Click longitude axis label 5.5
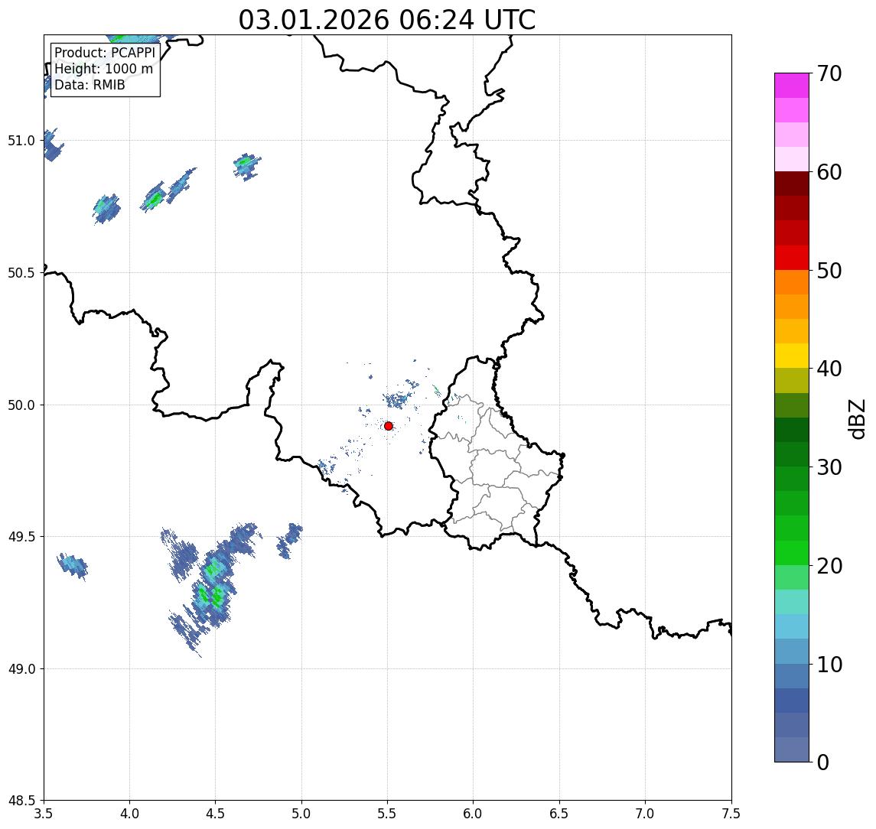This screenshot has width=876, height=829. 388,814
